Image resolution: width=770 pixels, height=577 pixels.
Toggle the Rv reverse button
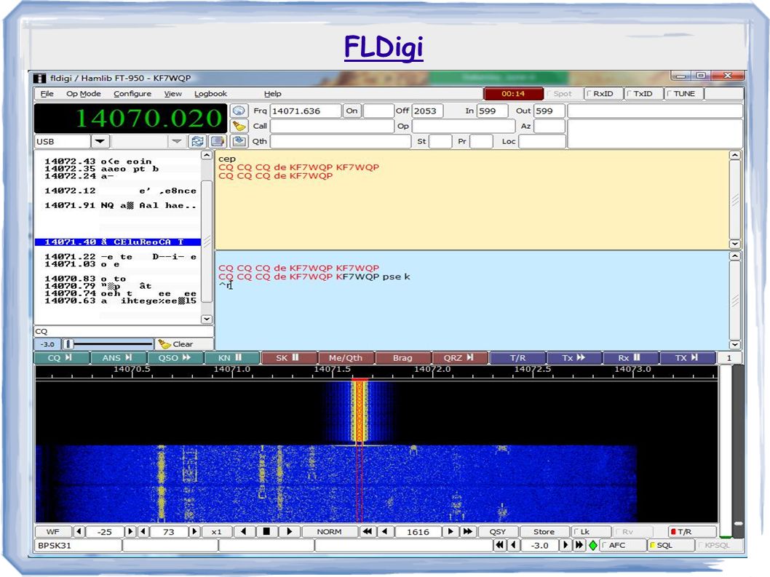(x=632, y=531)
